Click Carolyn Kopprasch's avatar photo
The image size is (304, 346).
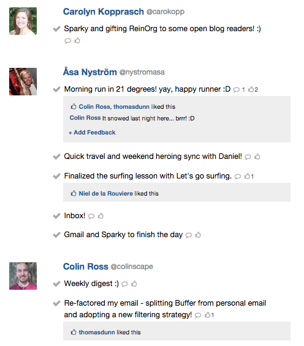[x=23, y=21]
